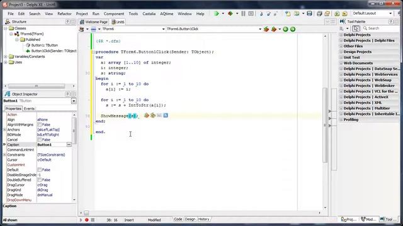Screen dimensions: 403x226
Task: Switch to the History tab
Action: pyautogui.click(x=203, y=219)
